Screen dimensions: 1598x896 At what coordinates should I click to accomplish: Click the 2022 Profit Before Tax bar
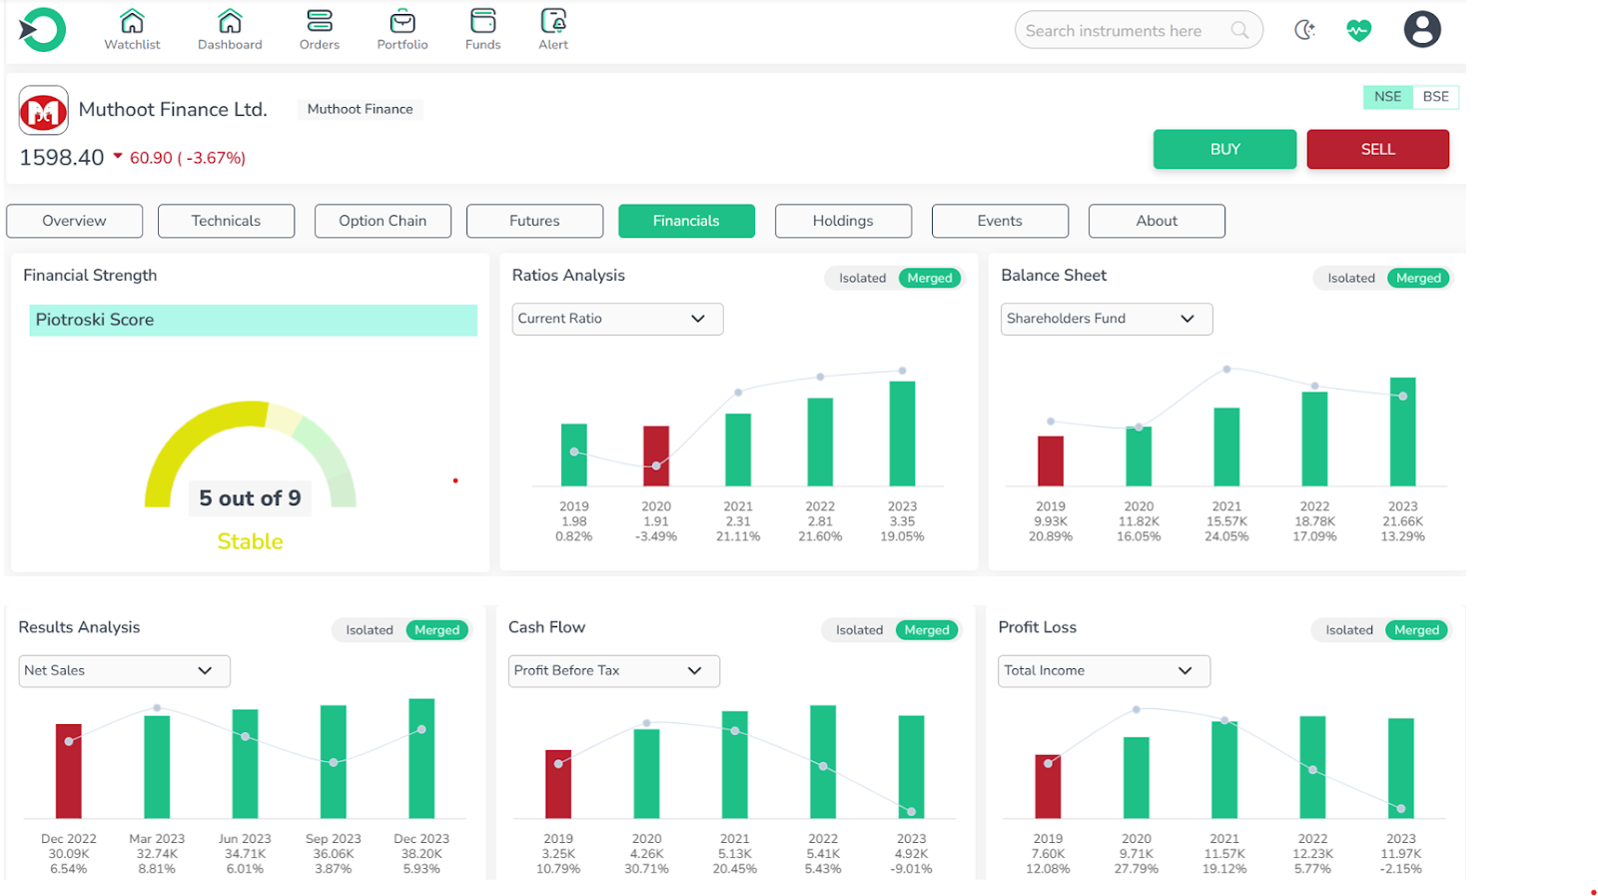tap(823, 762)
